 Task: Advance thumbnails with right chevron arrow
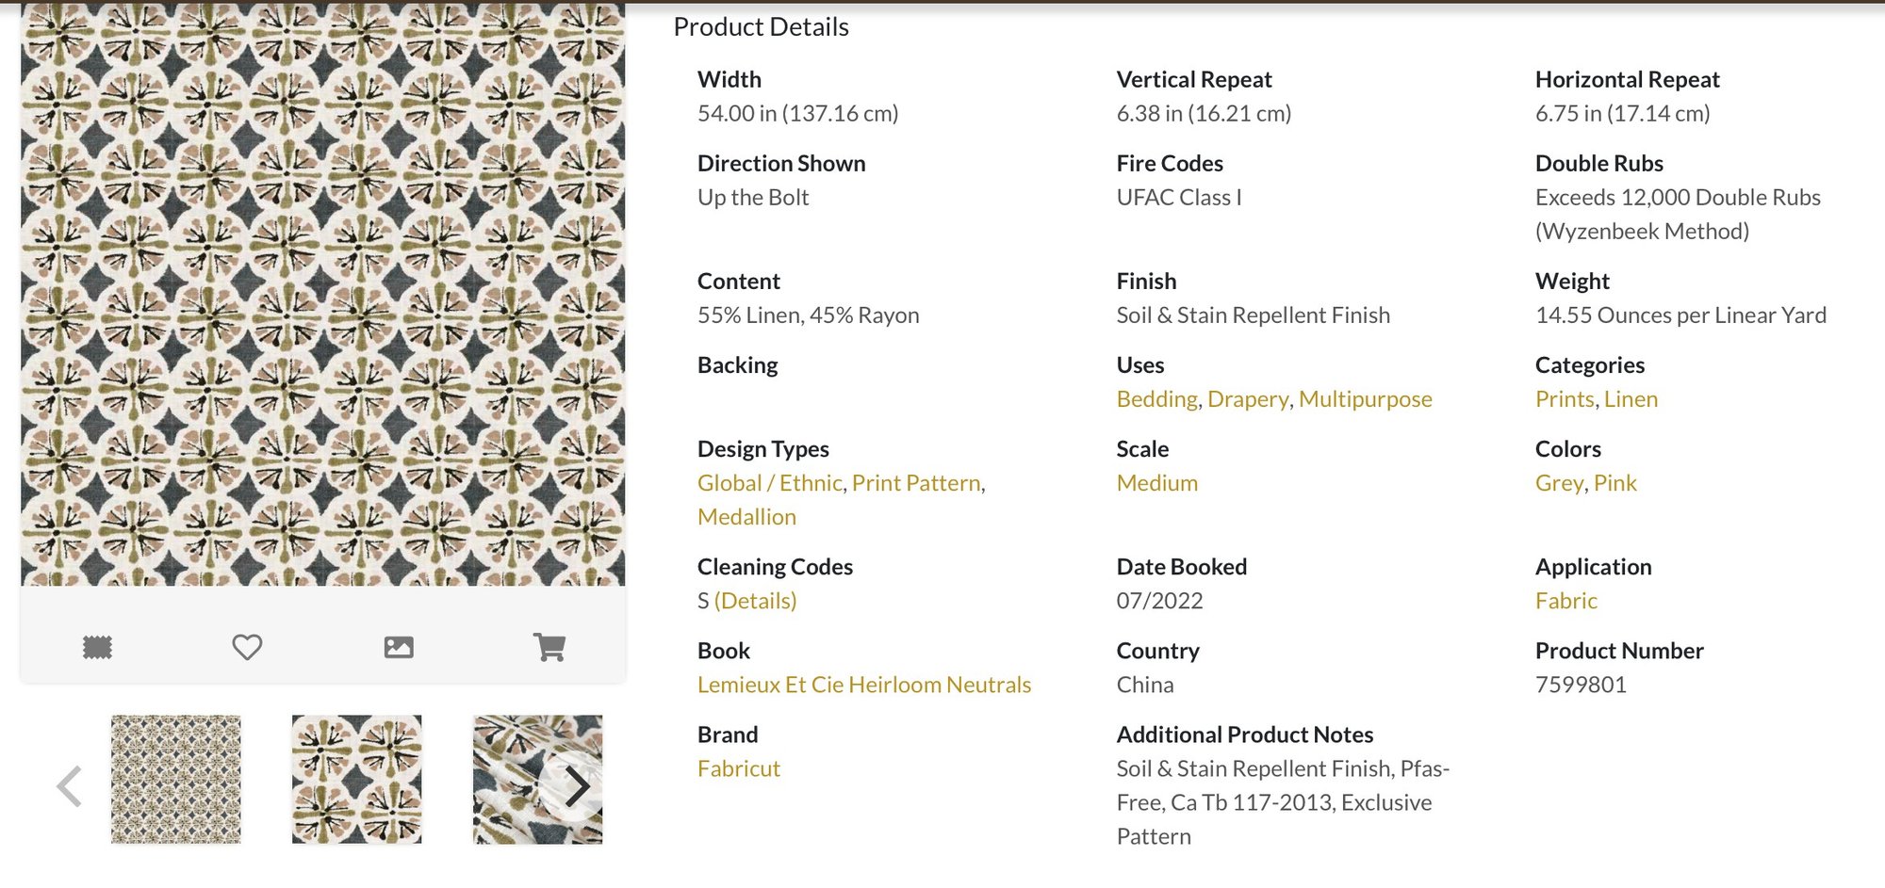[x=577, y=786]
